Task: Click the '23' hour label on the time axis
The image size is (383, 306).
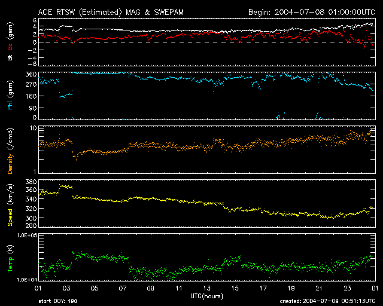Action: tap(347, 289)
